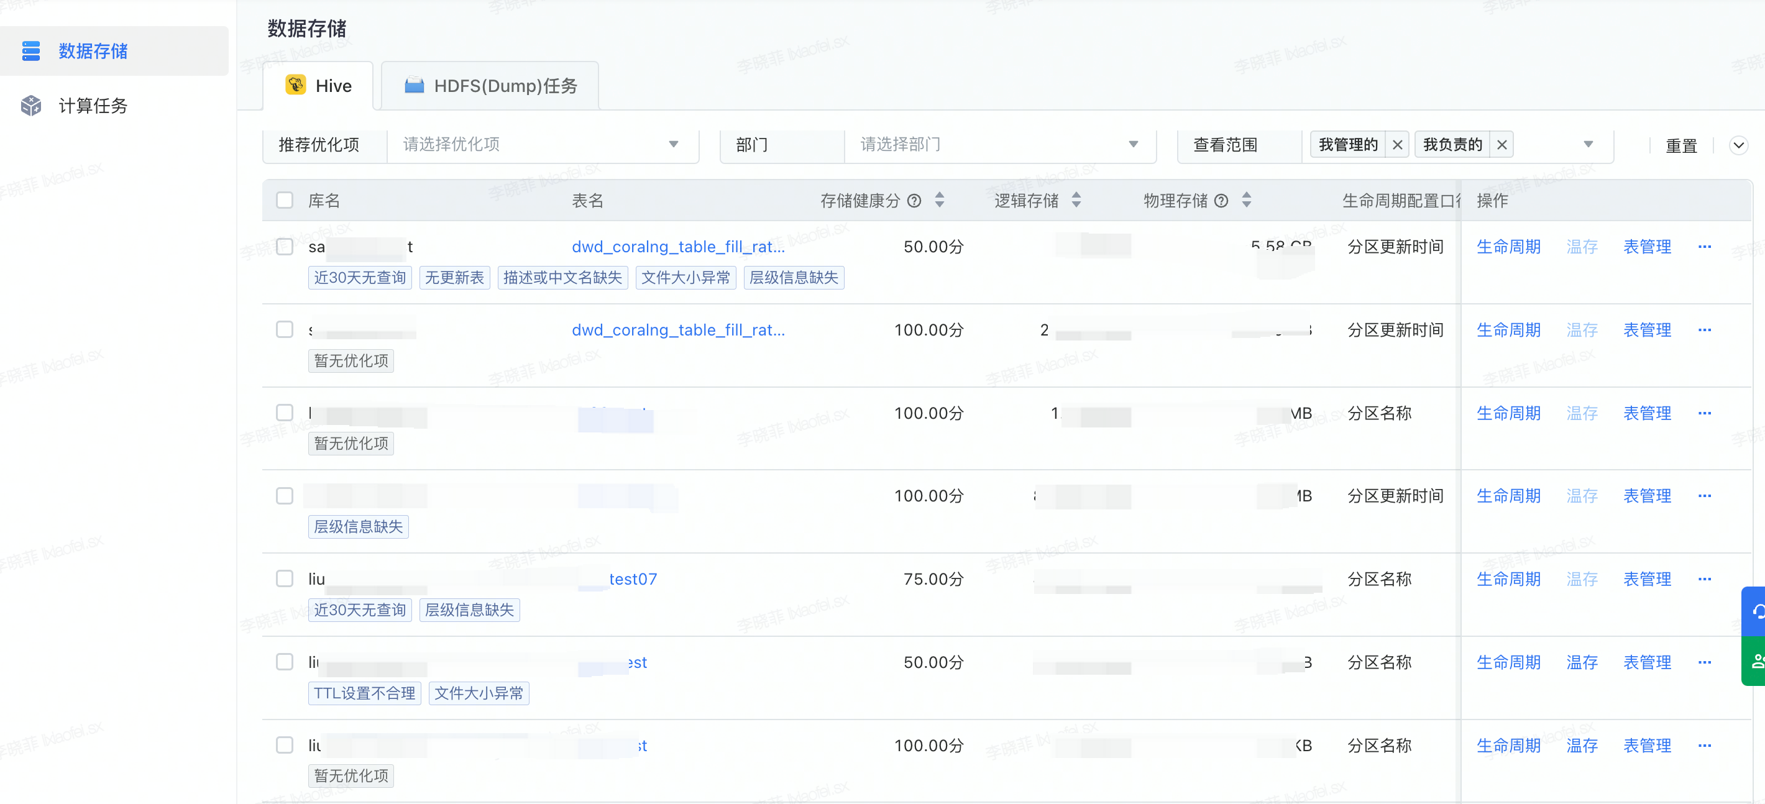Click blue headset support floating icon

1757,611
